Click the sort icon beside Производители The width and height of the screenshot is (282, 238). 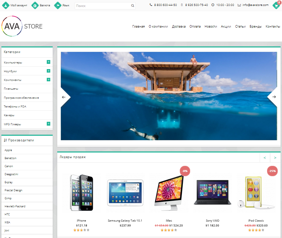tap(5, 140)
